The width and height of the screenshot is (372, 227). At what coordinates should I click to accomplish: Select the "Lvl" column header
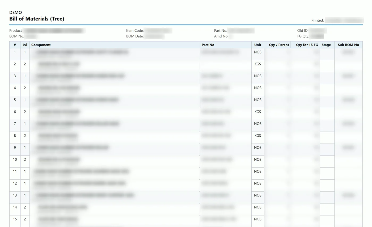coord(25,45)
